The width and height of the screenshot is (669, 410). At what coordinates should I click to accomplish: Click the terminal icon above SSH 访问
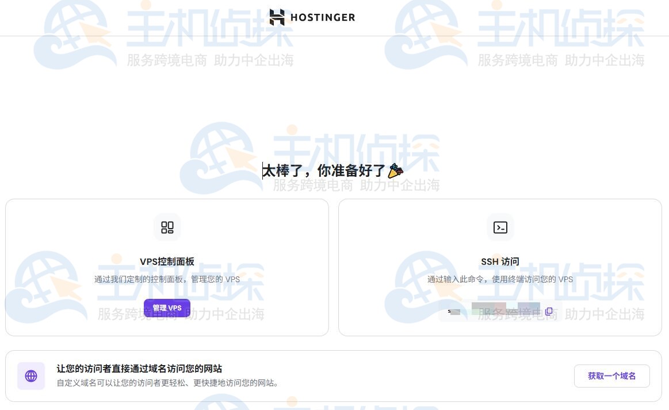coord(500,227)
